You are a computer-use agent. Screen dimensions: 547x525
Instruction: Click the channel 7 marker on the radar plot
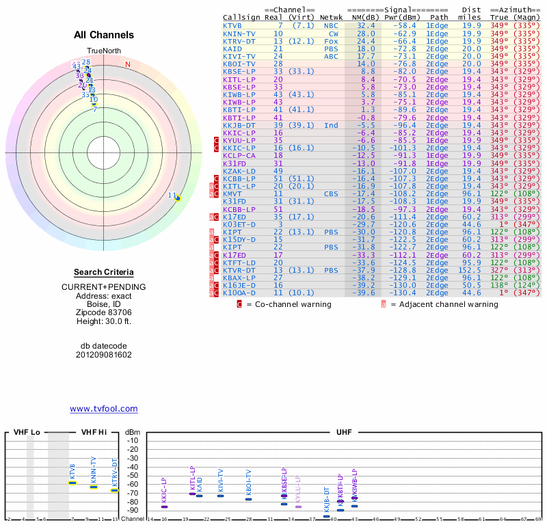click(x=94, y=109)
